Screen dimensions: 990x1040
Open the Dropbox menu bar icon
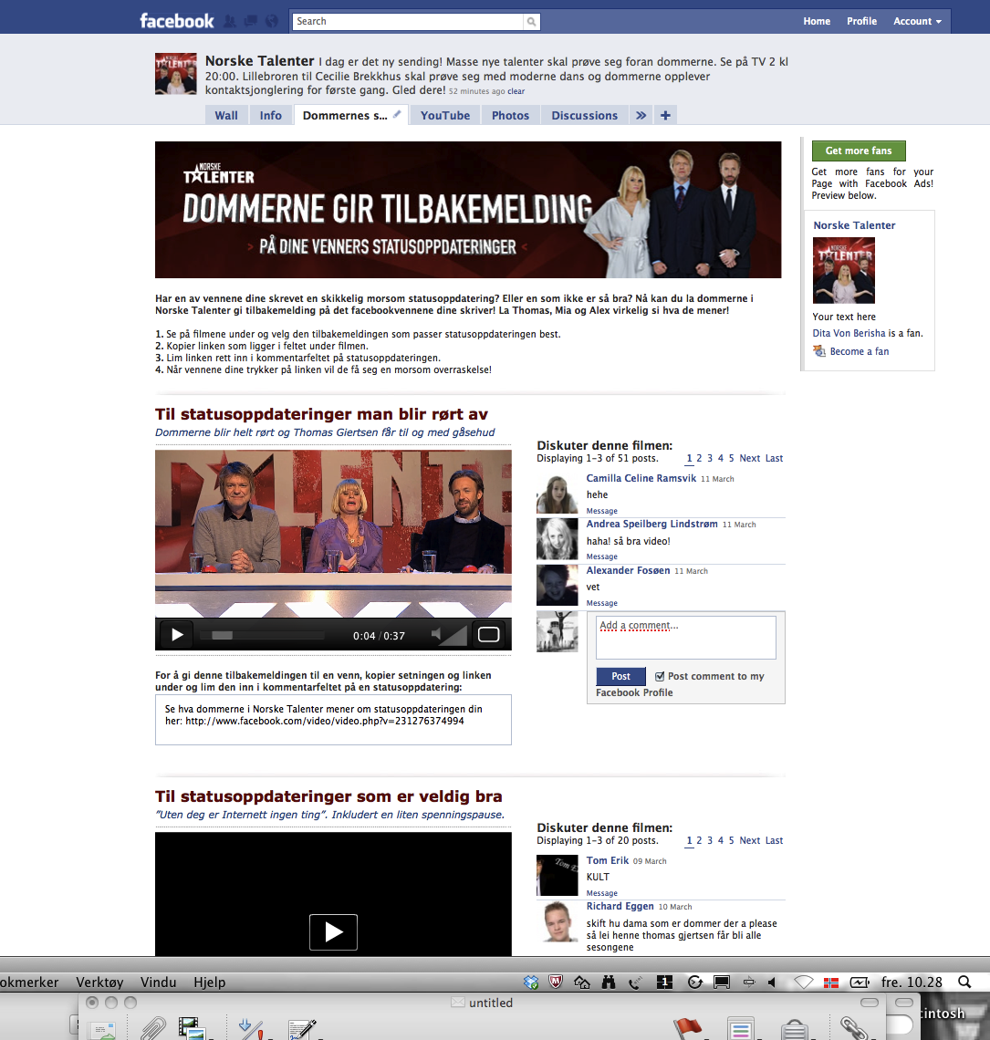click(531, 983)
